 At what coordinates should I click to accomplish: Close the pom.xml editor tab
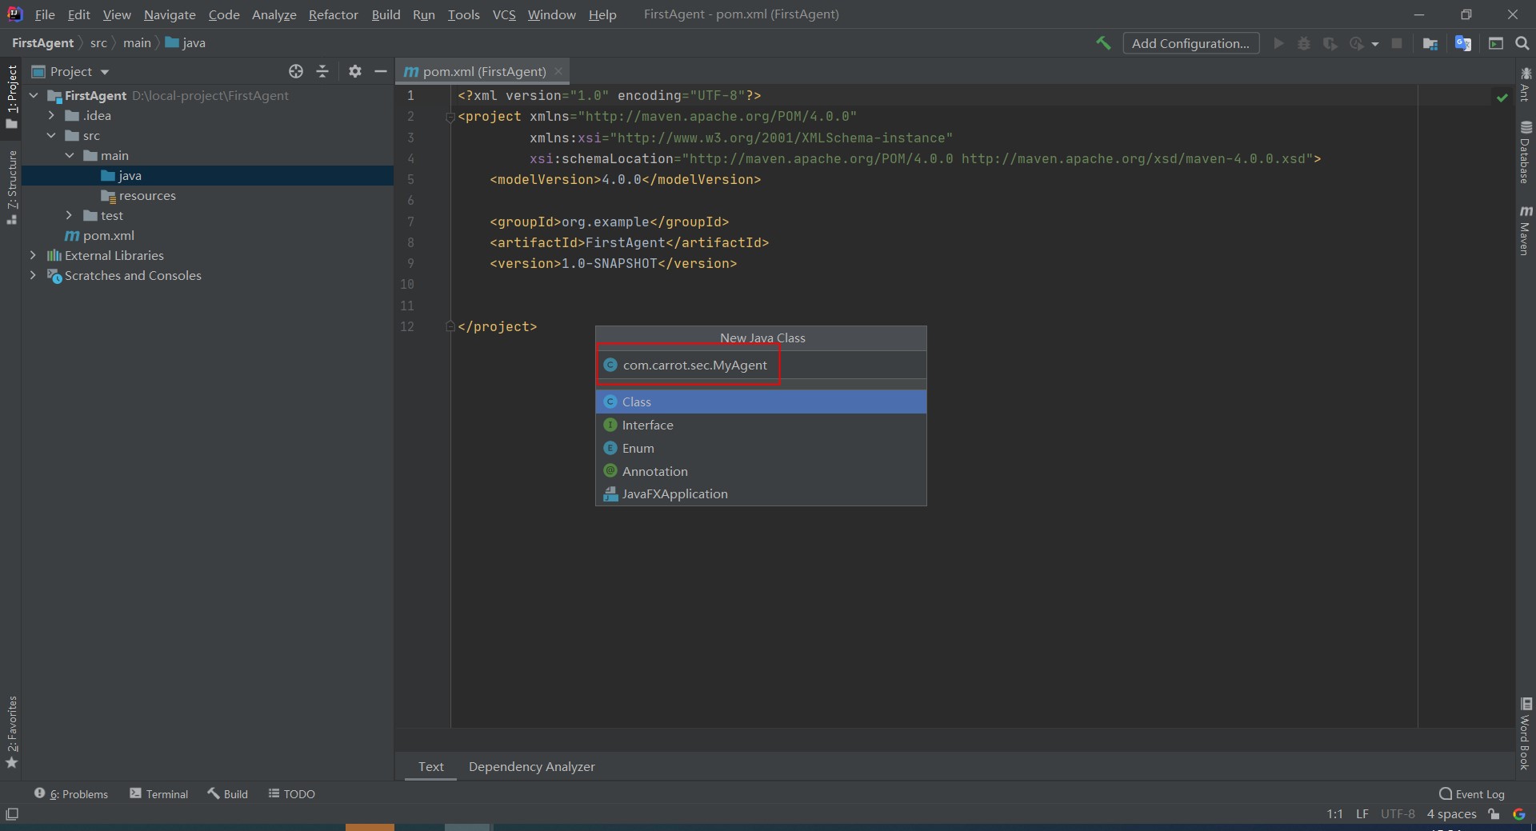[558, 71]
